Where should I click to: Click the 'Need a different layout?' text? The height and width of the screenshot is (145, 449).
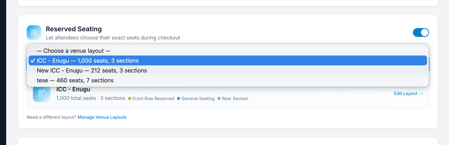click(51, 117)
